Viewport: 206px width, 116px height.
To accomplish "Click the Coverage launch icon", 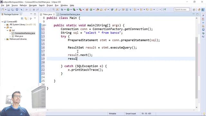I will pyautogui.click(x=74, y=10).
